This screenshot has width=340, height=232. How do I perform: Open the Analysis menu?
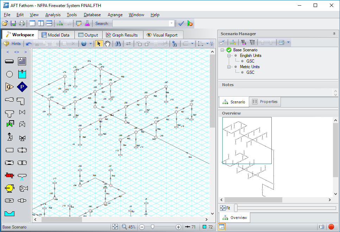(53, 15)
